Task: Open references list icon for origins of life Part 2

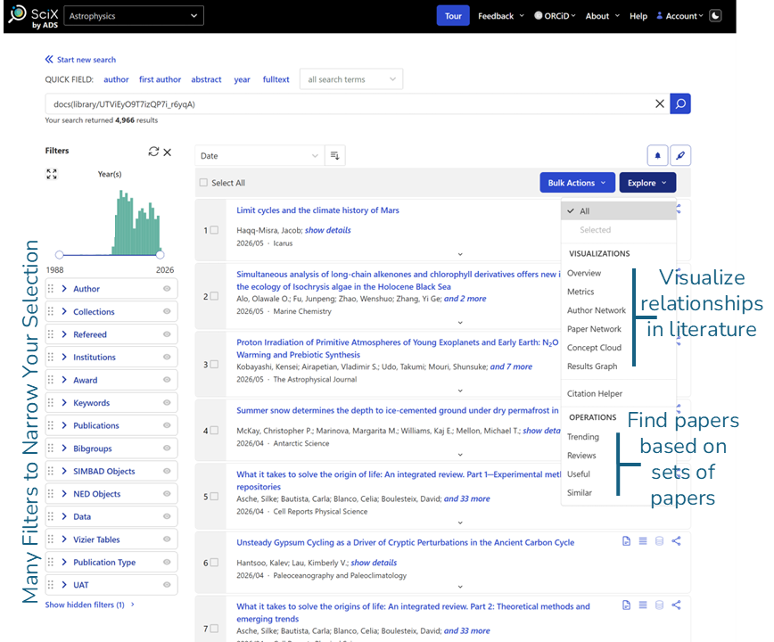Action: [643, 605]
